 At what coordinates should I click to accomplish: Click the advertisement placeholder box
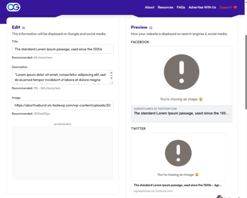[x=63, y=153]
